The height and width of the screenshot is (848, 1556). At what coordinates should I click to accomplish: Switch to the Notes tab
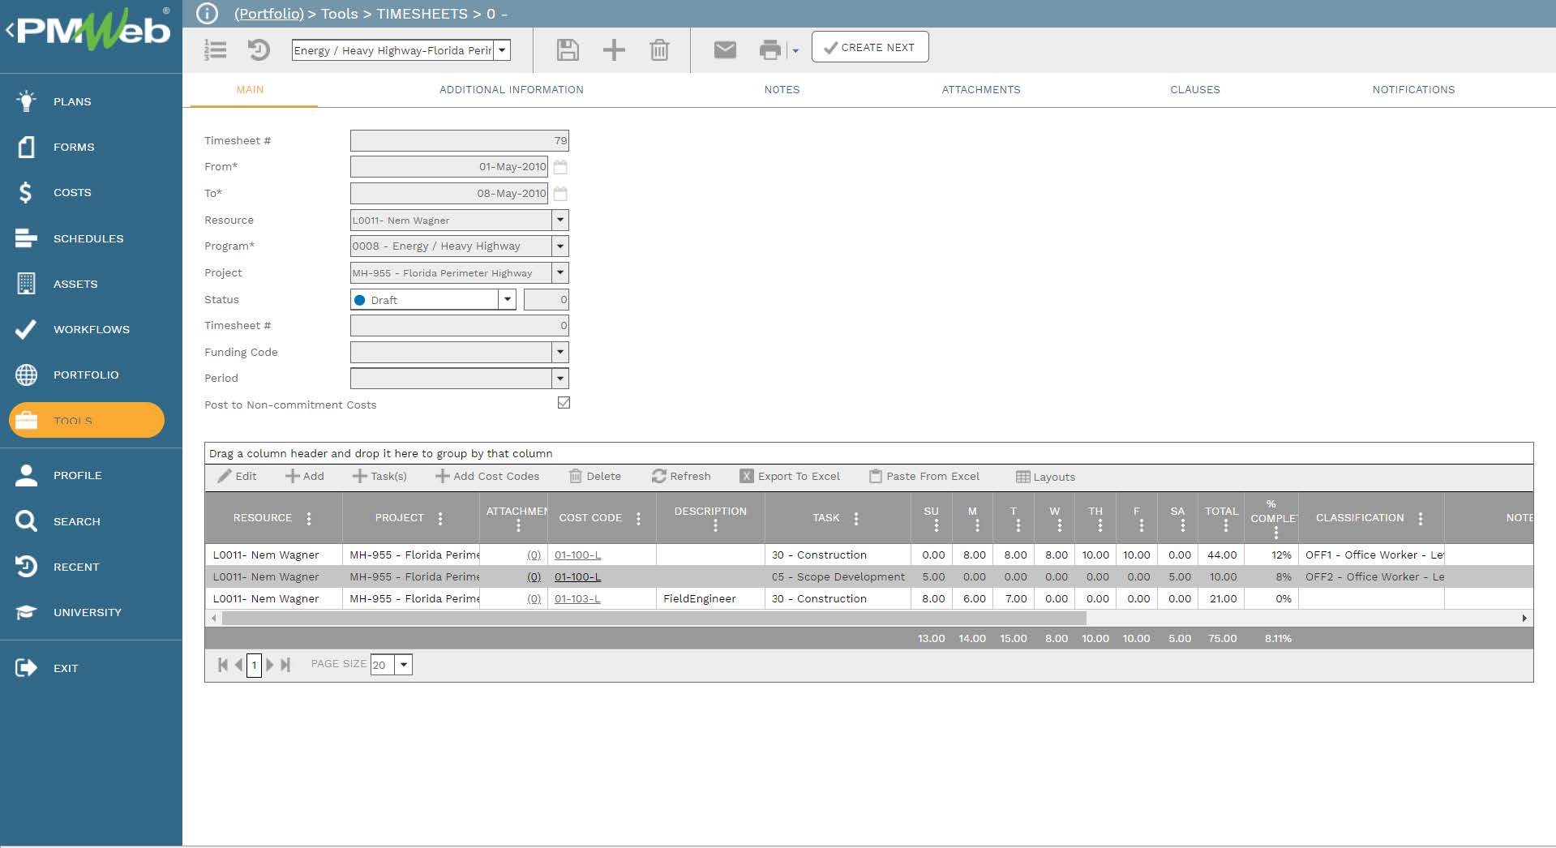[782, 90]
